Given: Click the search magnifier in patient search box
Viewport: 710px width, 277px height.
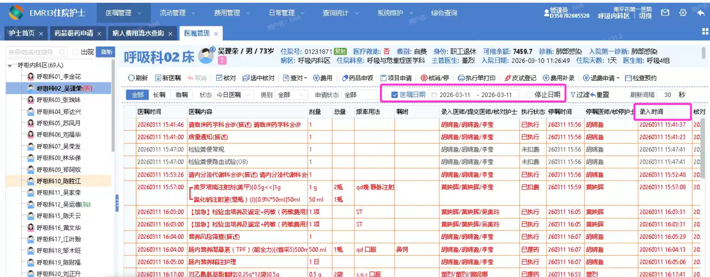Looking at the screenshot, I should [62, 52].
